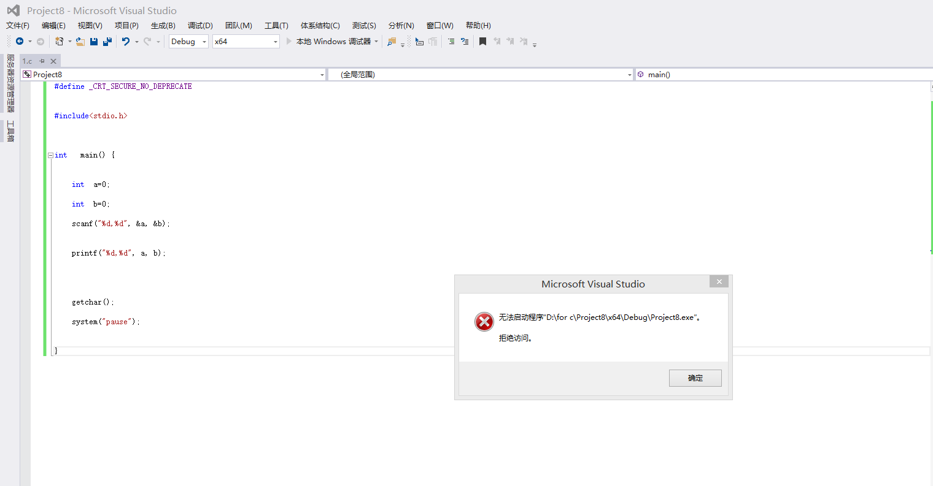Open the 分析(N) analyze menu
This screenshot has width=933, height=486.
(401, 26)
